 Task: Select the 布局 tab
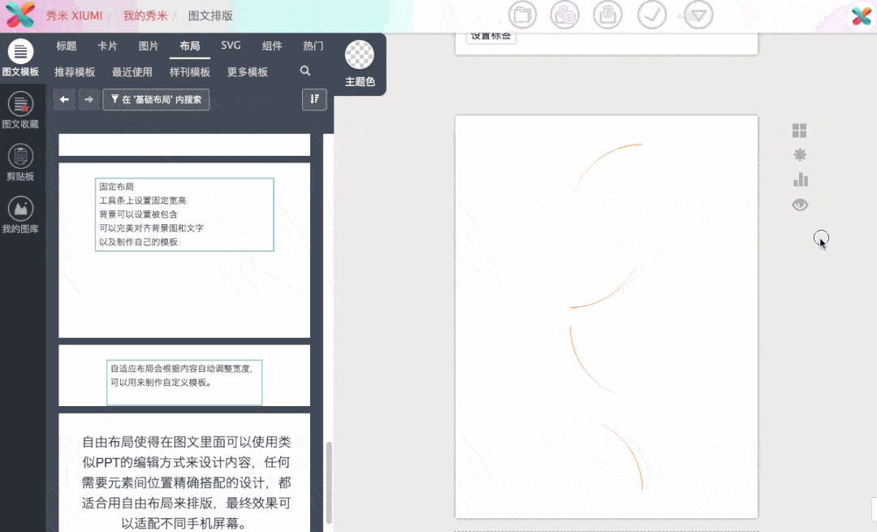click(189, 45)
